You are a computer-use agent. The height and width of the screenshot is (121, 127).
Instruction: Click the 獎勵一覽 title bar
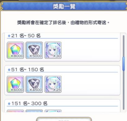[x=64, y=6]
